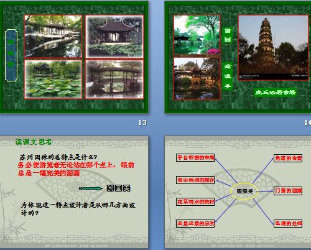The width and height of the screenshot is (311, 250).
Task: Select the vertical 留园 label above 沧浪亭
Action: click(228, 35)
